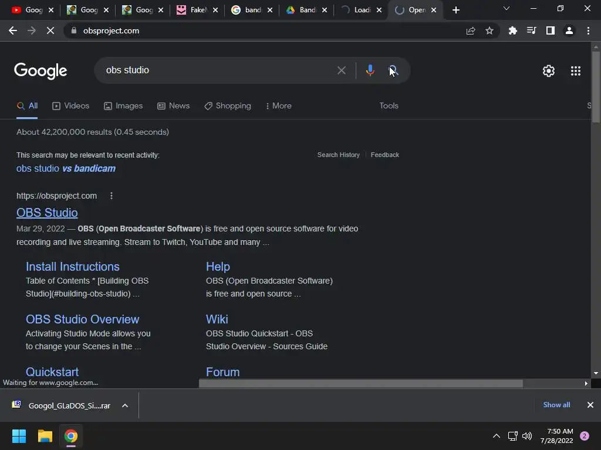The width and height of the screenshot is (601, 450).
Task: Click the obs studio vs bandicam suggestion
Action: (x=66, y=169)
